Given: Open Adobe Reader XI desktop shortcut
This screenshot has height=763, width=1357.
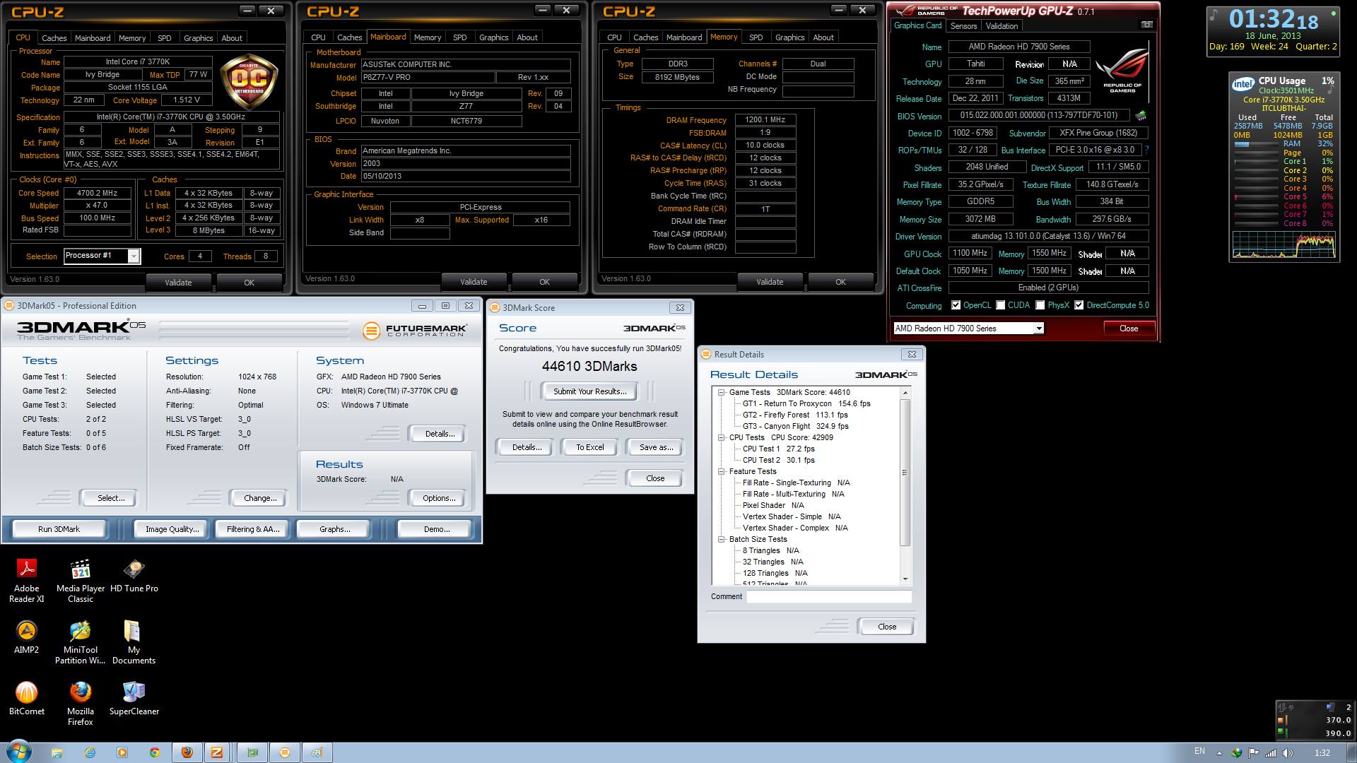Looking at the screenshot, I should click(x=26, y=569).
